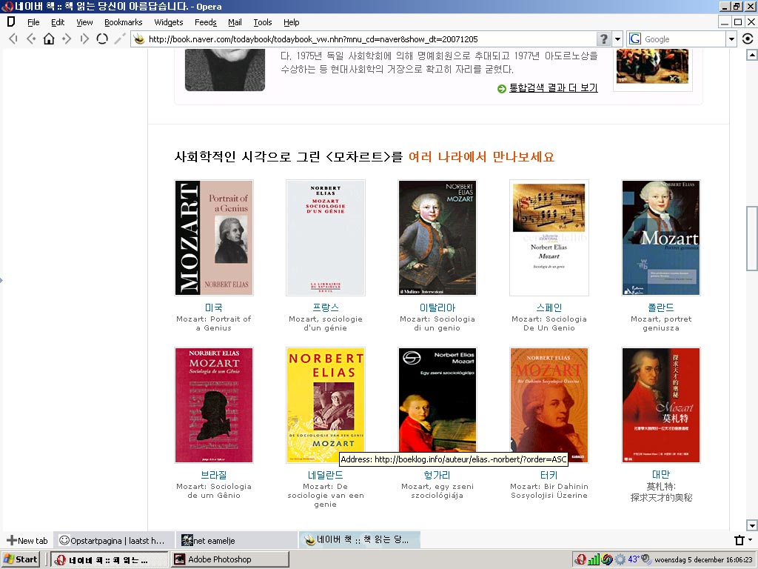Open a New tab
758x569 pixels.
coord(27,540)
